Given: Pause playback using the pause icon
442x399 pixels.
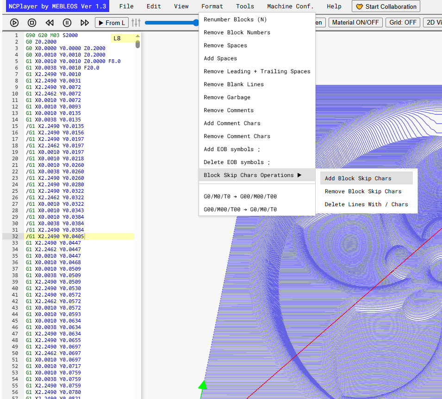Looking at the screenshot, I should coord(67,23).
